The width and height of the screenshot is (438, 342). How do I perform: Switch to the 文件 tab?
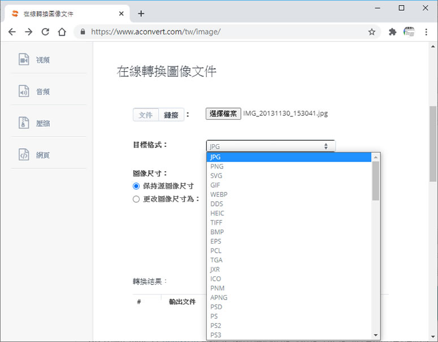[146, 115]
